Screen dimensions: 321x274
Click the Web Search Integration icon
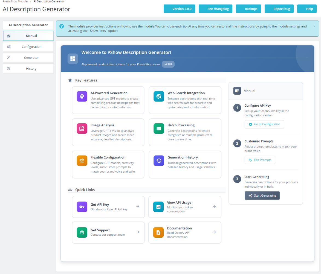tap(159, 97)
